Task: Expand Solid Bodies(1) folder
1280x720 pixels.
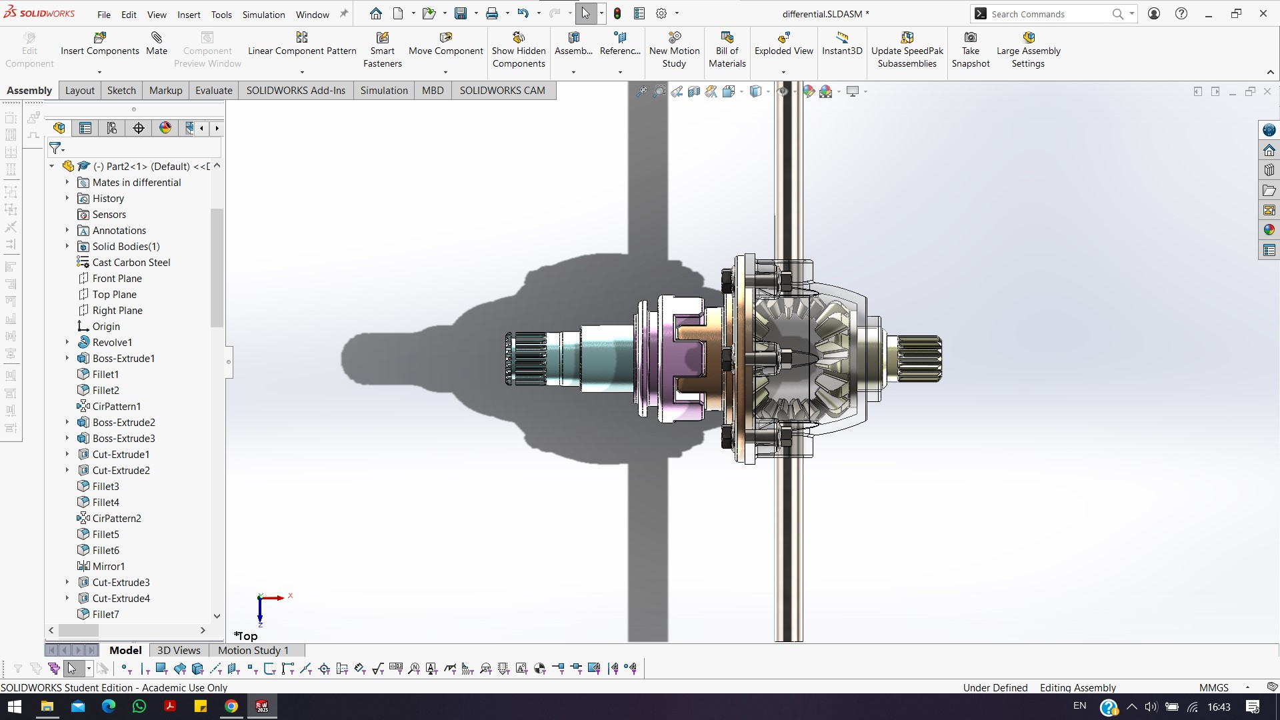Action: 67,246
